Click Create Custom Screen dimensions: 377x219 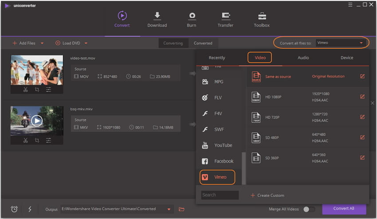(267, 196)
